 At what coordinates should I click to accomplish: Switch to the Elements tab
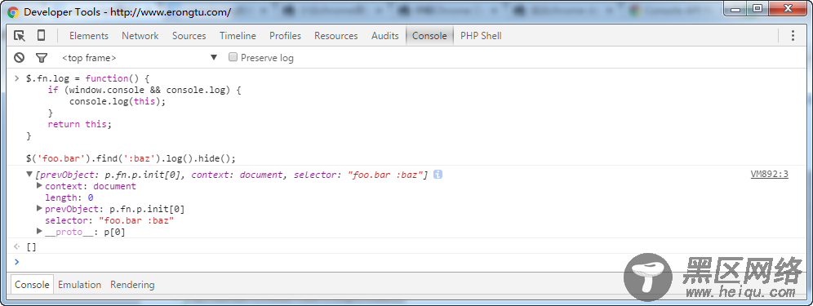pos(89,36)
